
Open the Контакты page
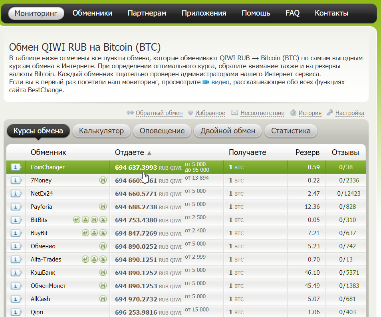(331, 13)
